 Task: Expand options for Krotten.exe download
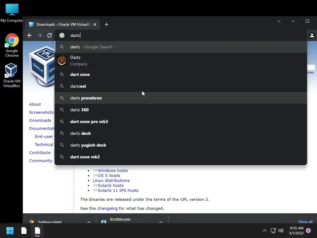coord(161,222)
